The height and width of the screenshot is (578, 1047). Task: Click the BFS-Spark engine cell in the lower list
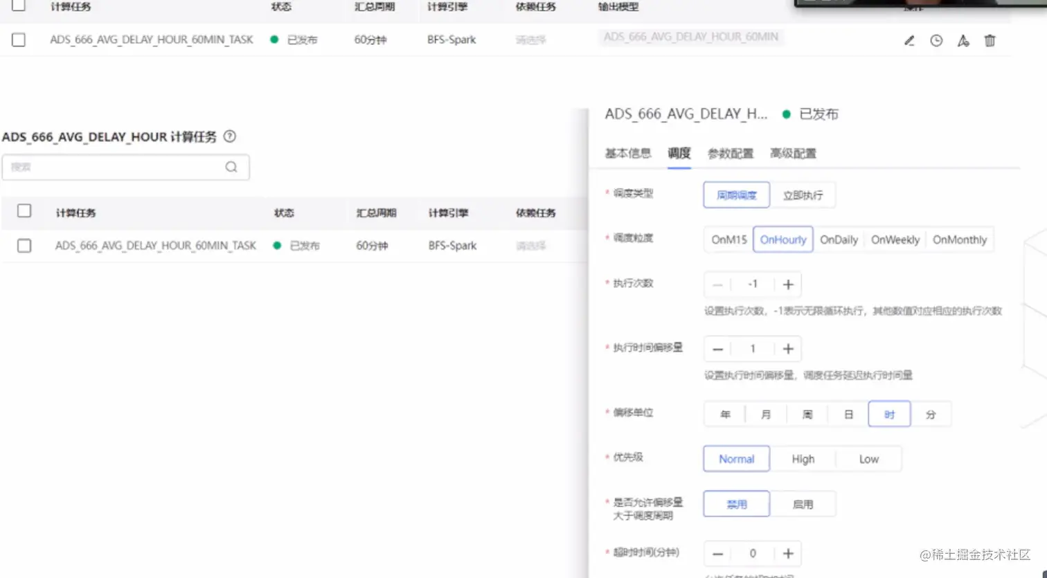click(x=453, y=246)
